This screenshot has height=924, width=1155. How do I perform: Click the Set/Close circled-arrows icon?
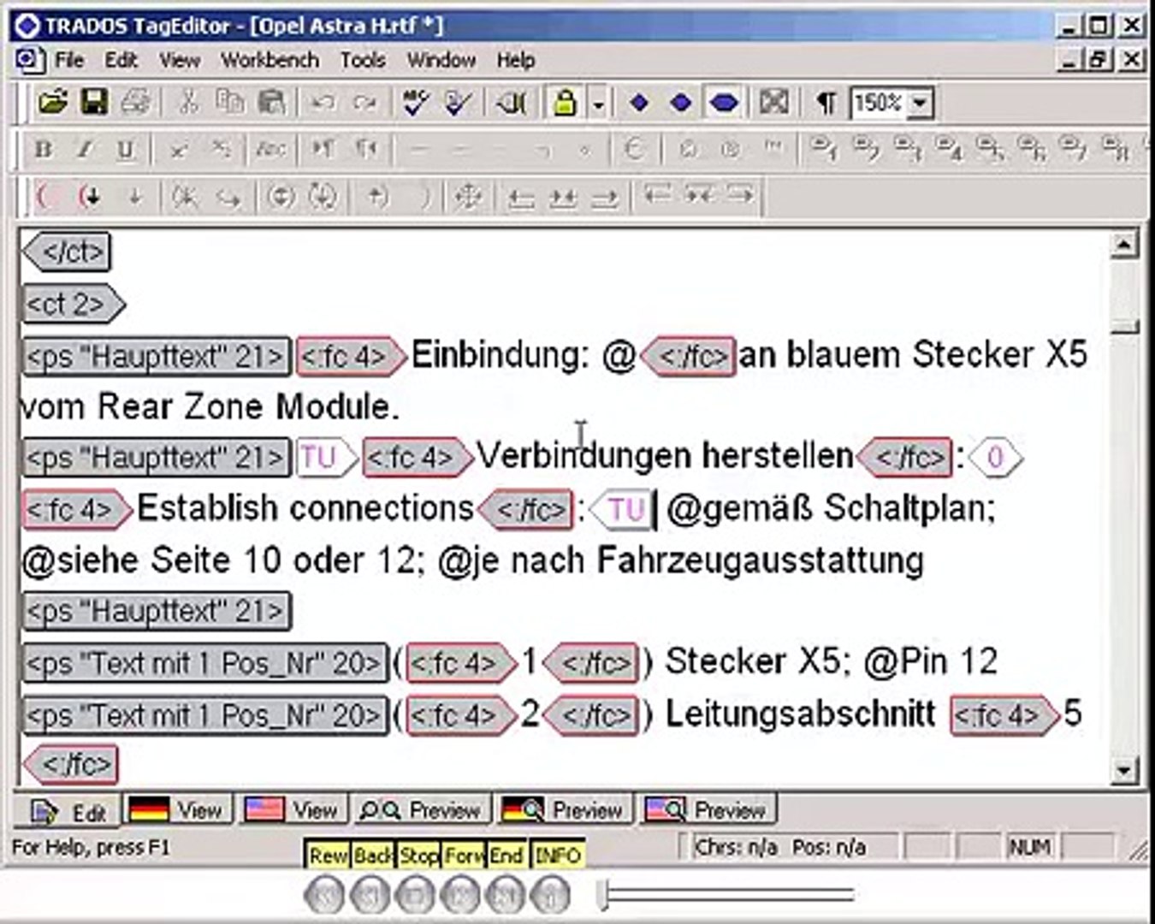[281, 197]
